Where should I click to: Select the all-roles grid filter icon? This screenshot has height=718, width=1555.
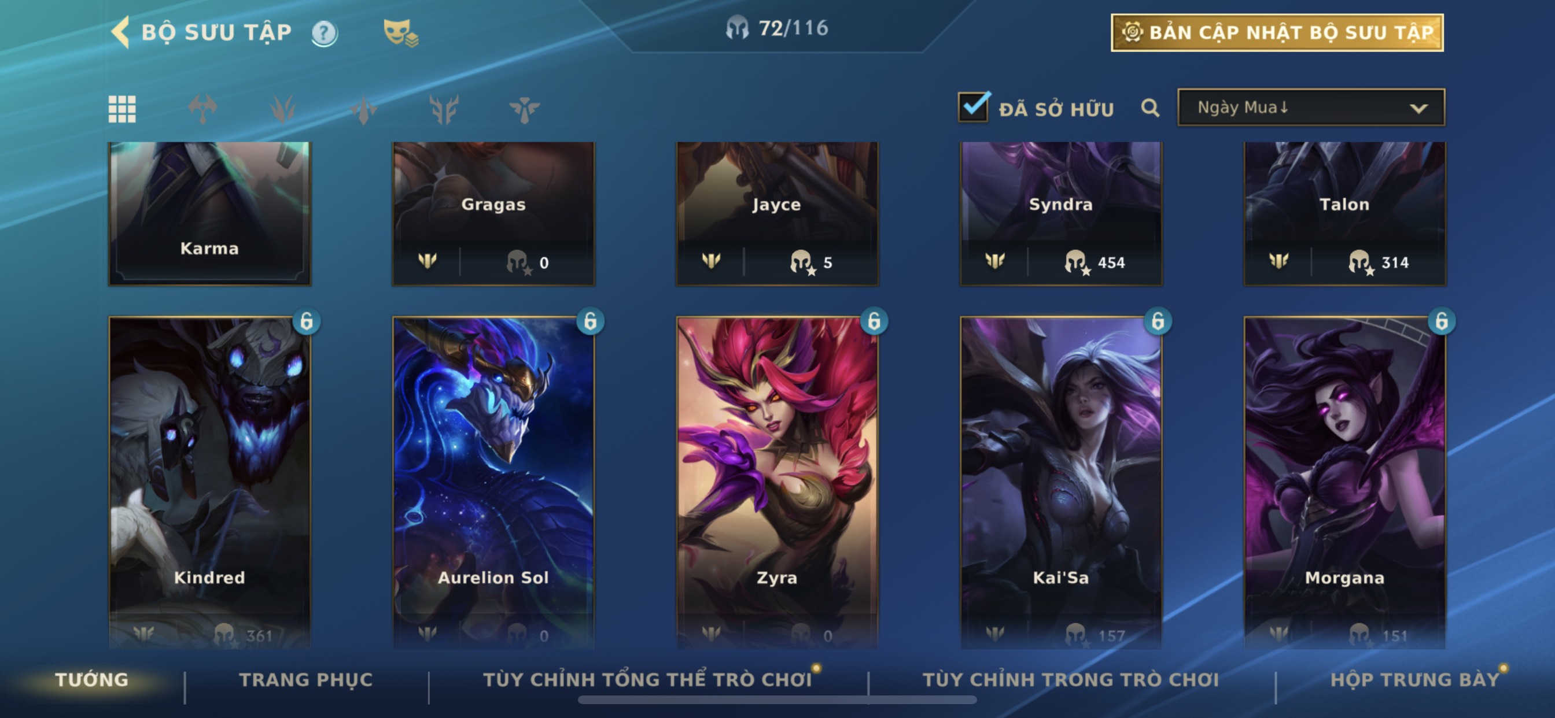(x=122, y=109)
